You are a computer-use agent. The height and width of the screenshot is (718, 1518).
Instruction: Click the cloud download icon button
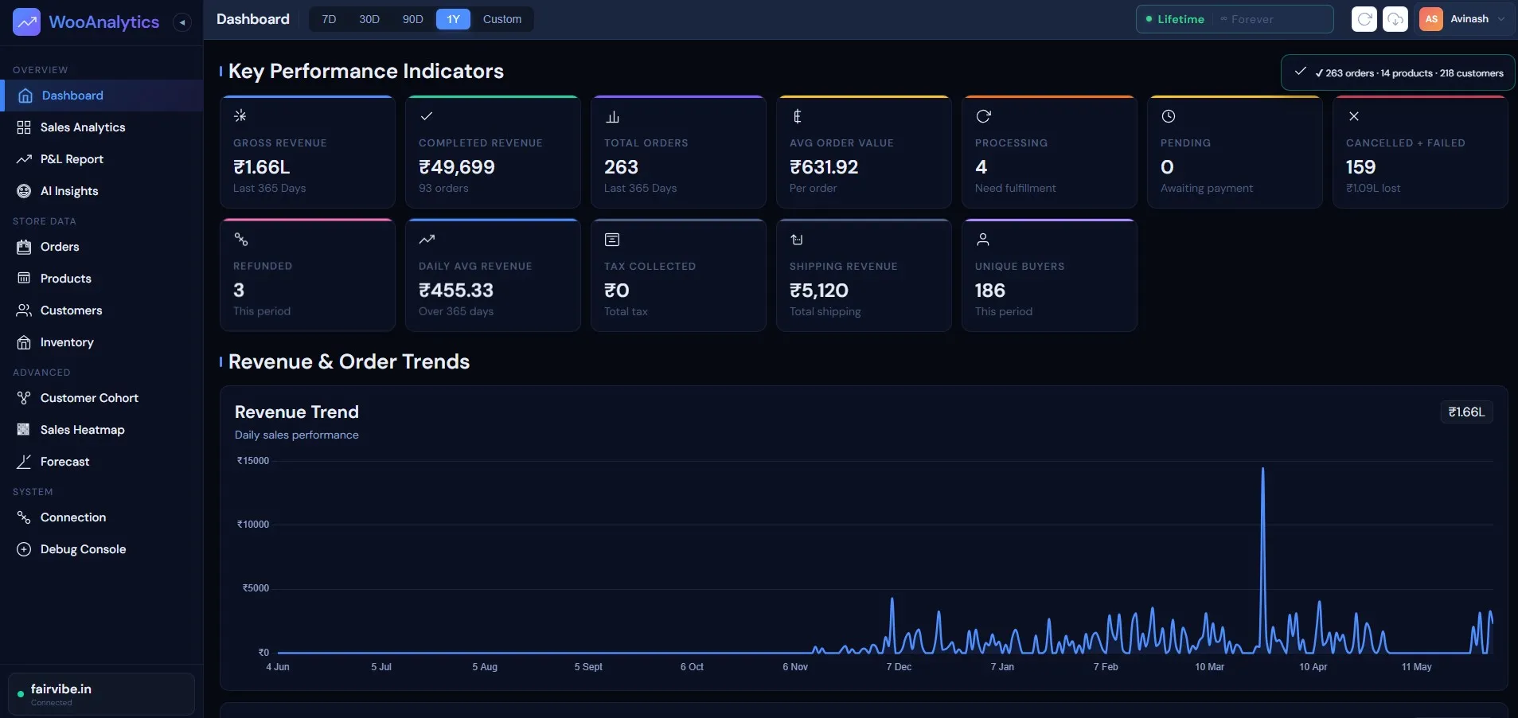click(x=1395, y=19)
